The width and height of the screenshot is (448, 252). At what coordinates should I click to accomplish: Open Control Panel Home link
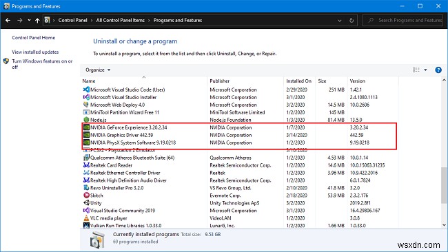pyautogui.click(x=34, y=38)
